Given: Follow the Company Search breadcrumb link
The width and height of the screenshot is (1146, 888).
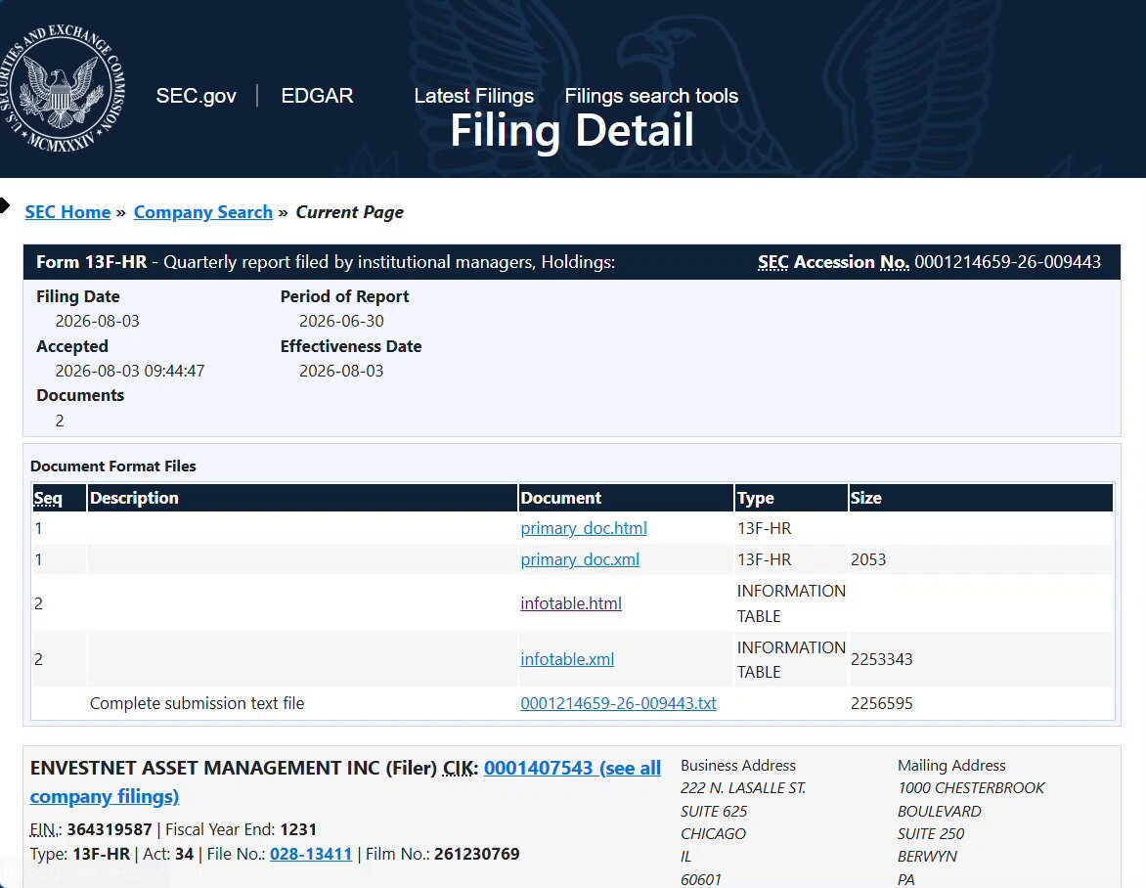Looking at the screenshot, I should coord(203,212).
